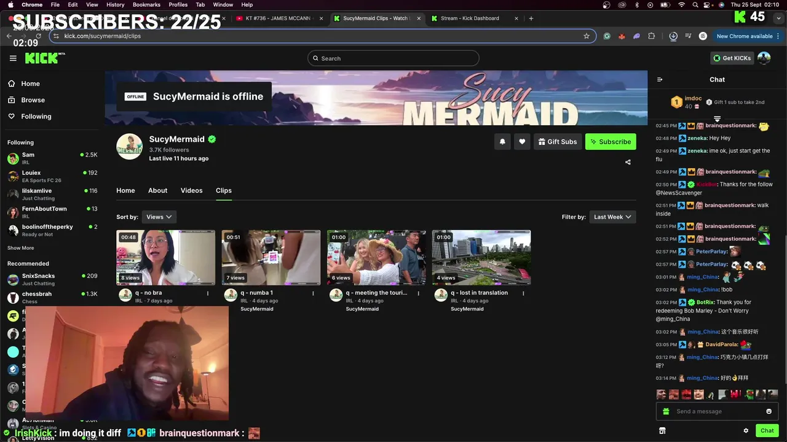Open the Kick hamburger menu
Screen dimensions: 787x442
click(x=13, y=58)
